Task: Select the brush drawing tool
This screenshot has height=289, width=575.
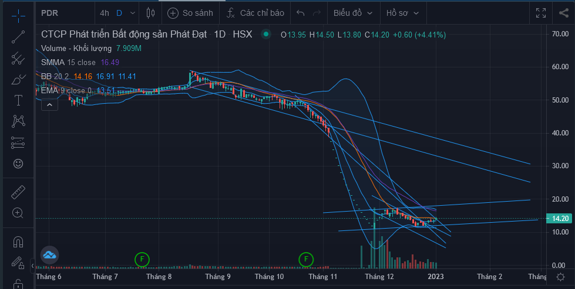Action: (18, 79)
